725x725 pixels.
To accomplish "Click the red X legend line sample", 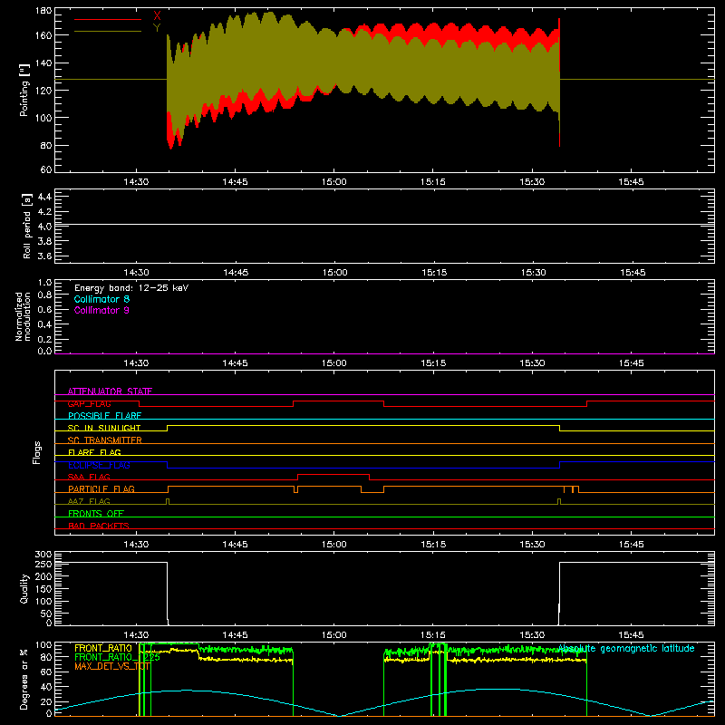I will [108, 19].
